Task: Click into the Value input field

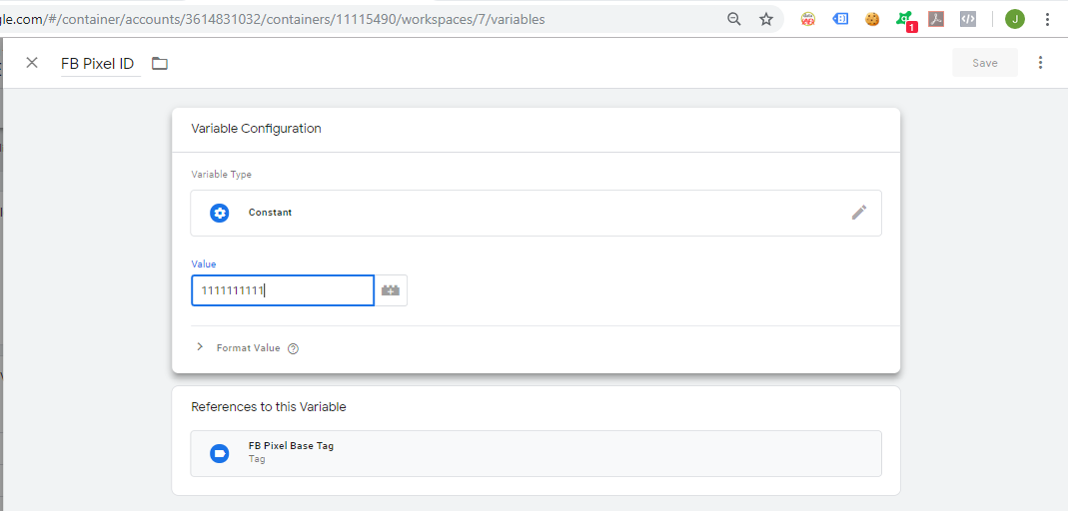Action: (283, 290)
